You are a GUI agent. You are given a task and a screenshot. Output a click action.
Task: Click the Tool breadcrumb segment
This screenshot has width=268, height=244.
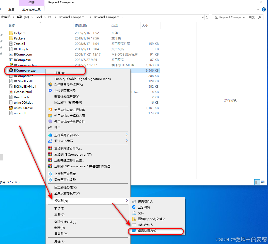[x=38, y=17]
